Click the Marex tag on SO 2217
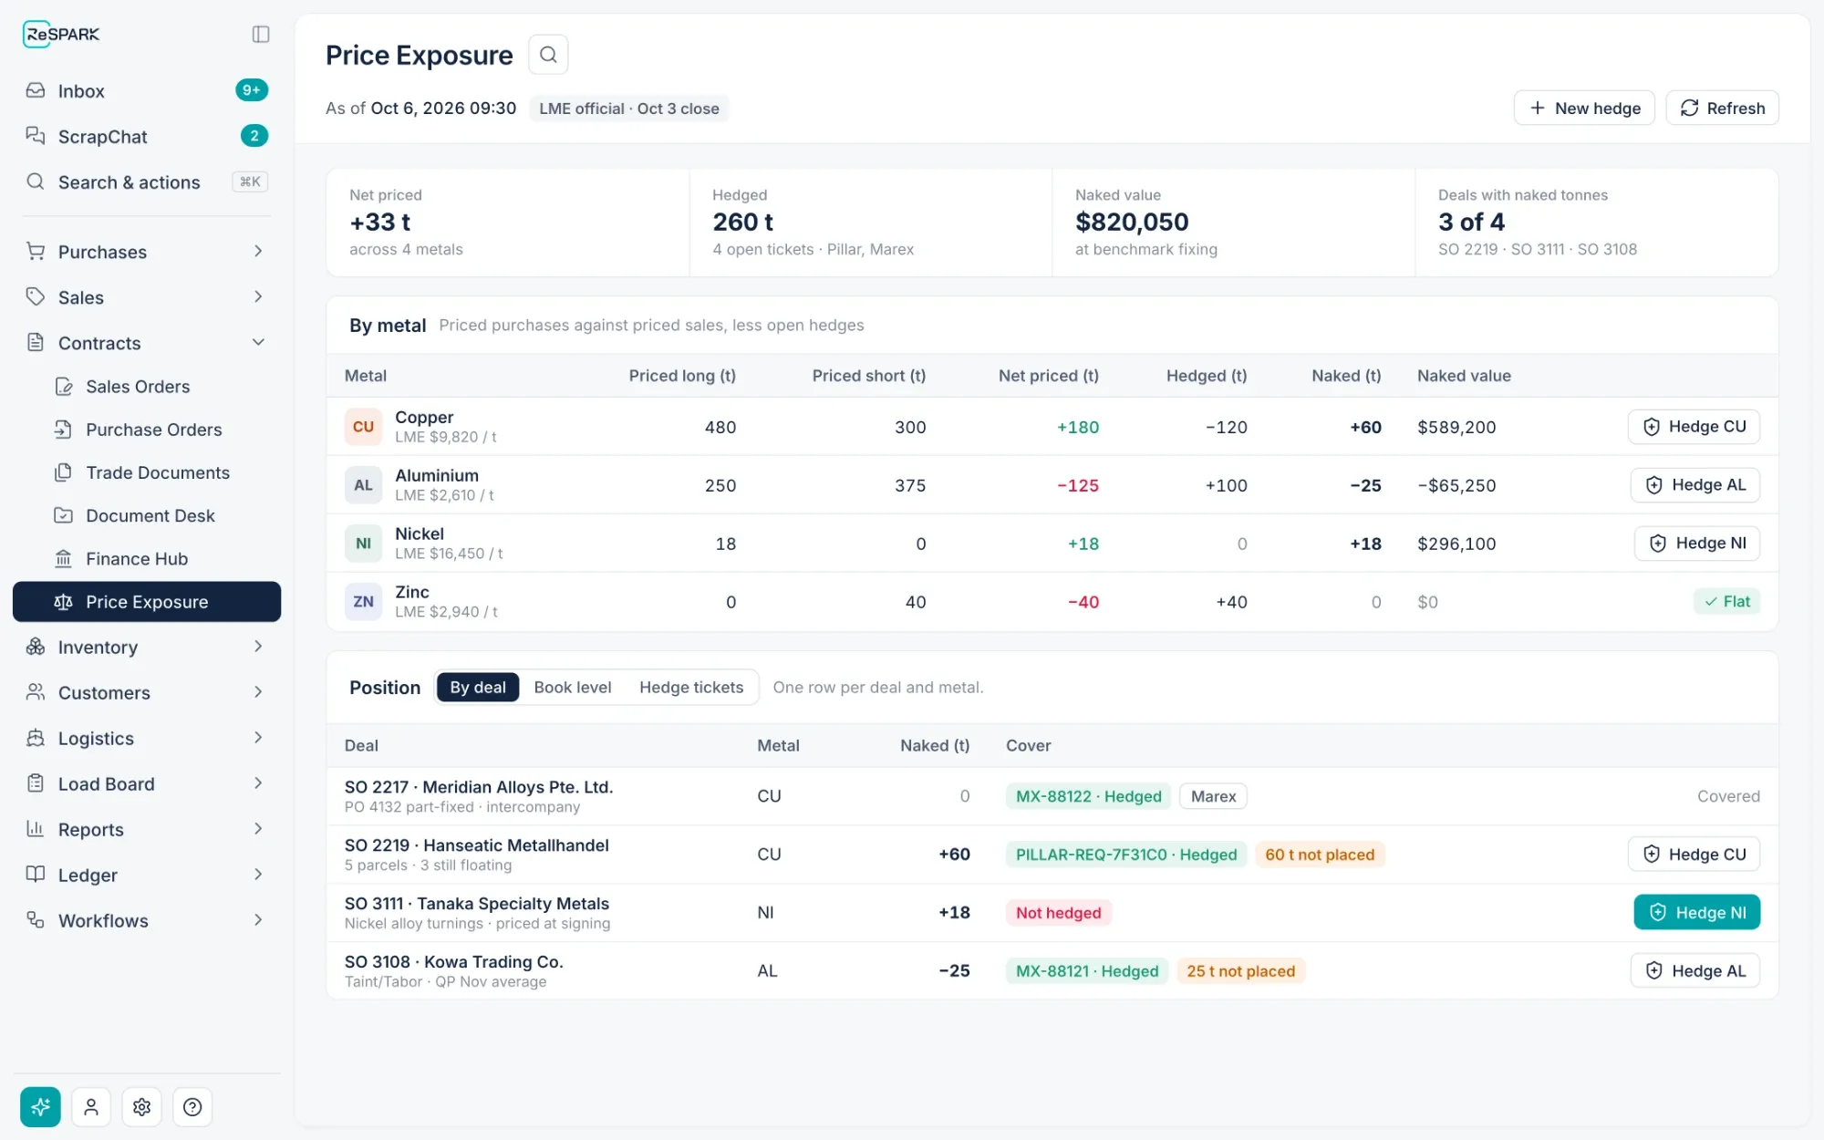The height and width of the screenshot is (1140, 1824). [x=1213, y=796]
